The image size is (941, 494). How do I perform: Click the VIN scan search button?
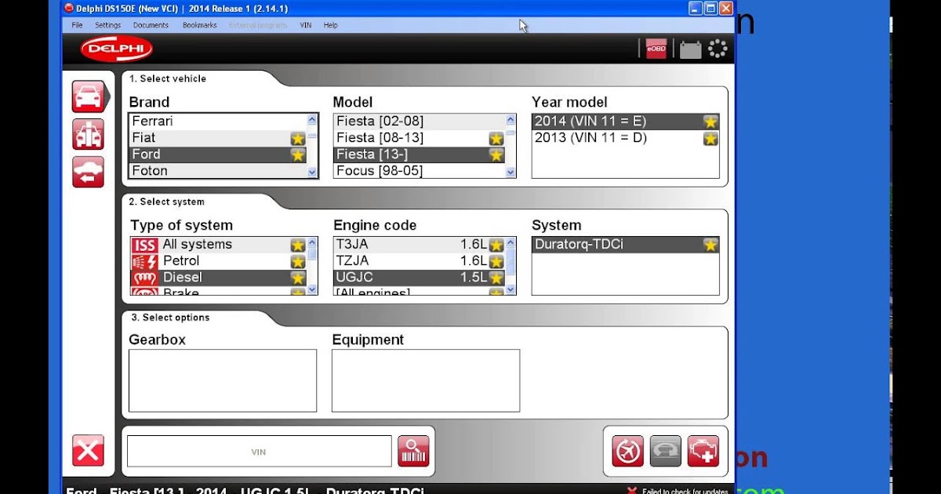coord(413,451)
